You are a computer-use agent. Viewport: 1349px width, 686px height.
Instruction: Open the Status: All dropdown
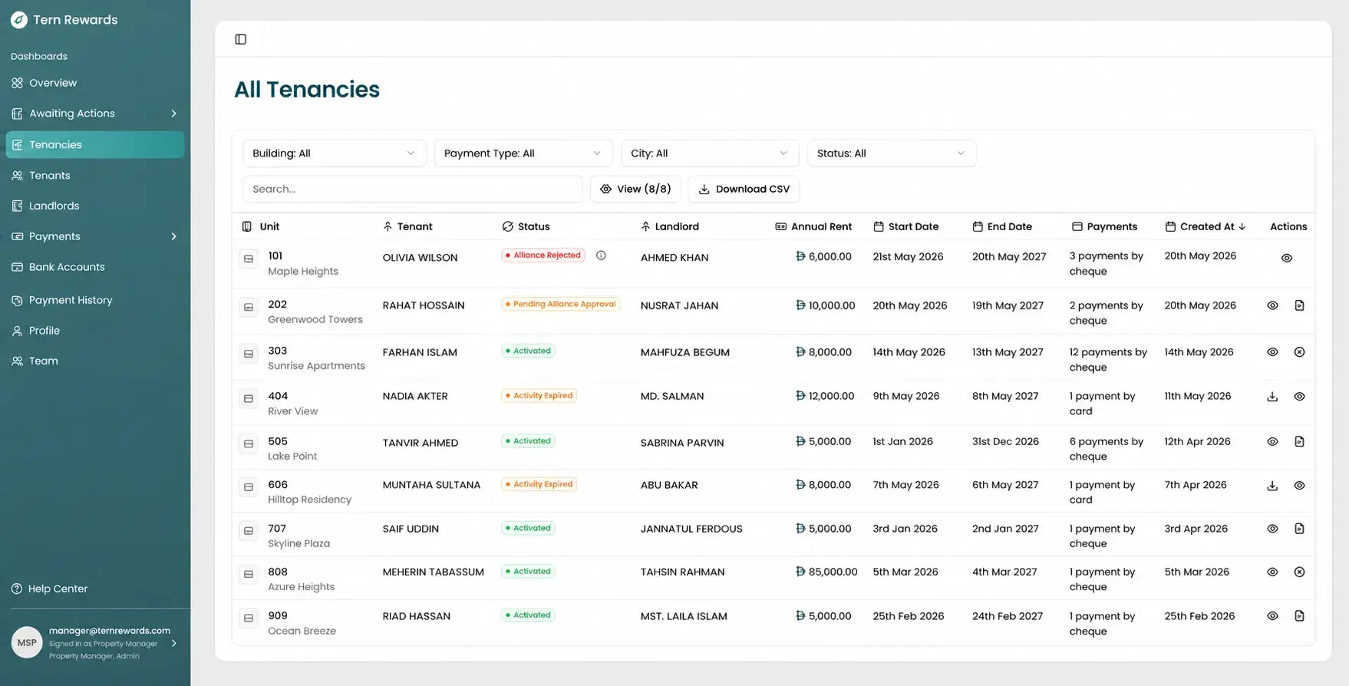(x=891, y=153)
